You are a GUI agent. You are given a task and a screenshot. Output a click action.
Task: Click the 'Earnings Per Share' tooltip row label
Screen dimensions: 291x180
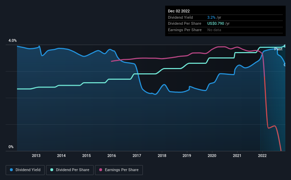(185, 30)
